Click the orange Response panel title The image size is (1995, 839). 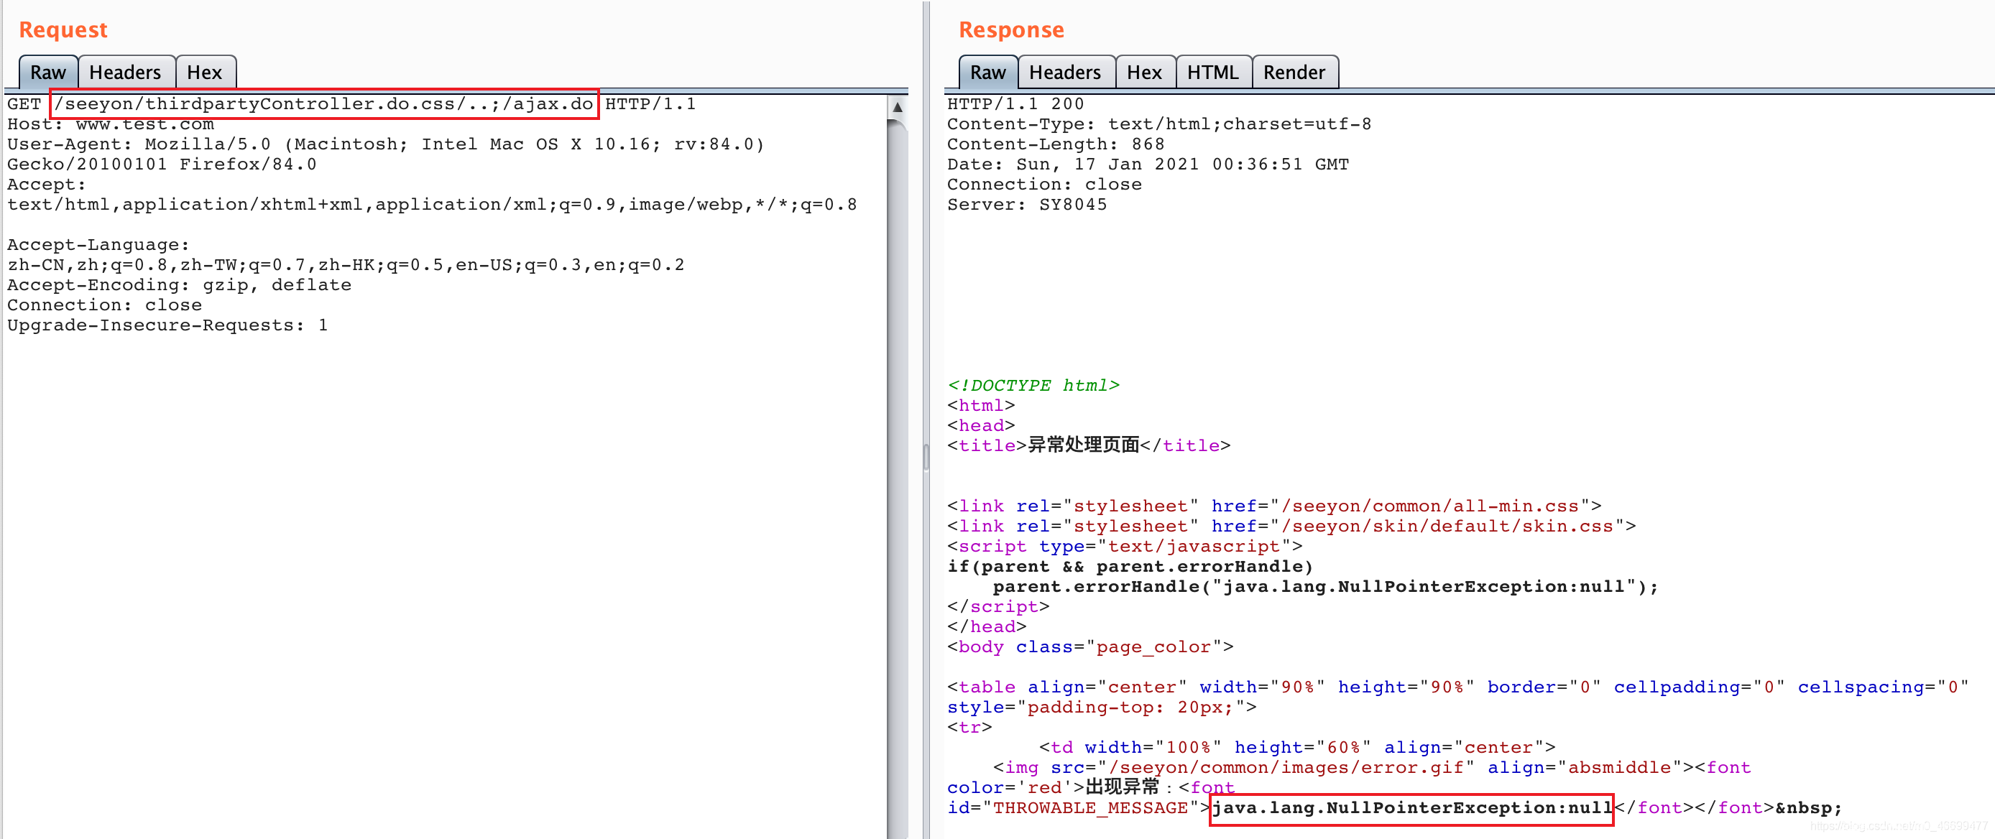[x=1010, y=29]
